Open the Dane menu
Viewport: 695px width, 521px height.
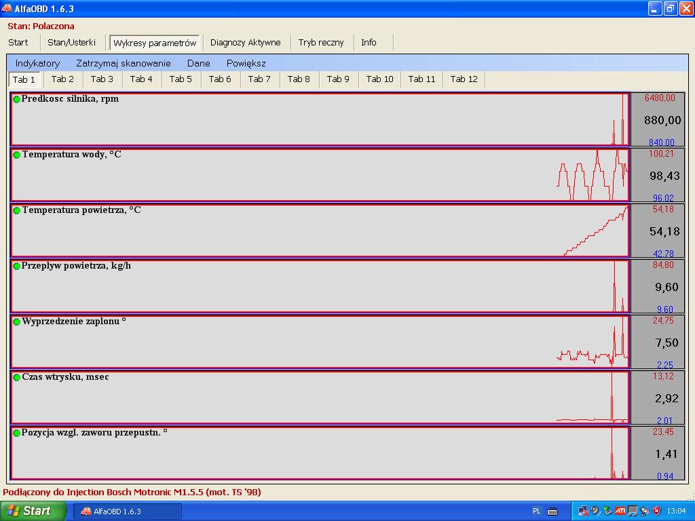[x=198, y=63]
